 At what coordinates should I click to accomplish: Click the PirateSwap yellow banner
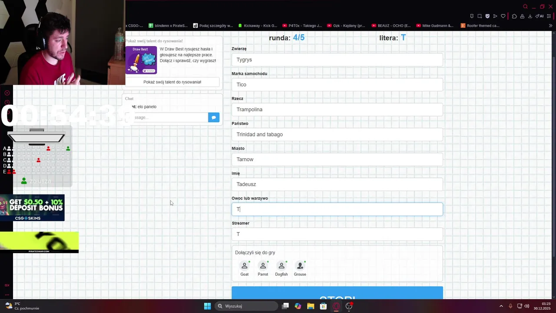[x=39, y=242]
